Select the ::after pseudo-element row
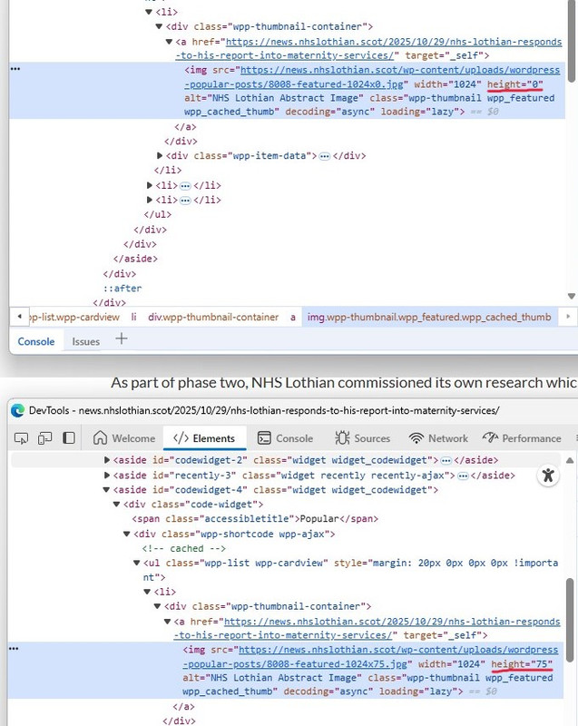The width and height of the screenshot is (578, 726). click(x=122, y=289)
